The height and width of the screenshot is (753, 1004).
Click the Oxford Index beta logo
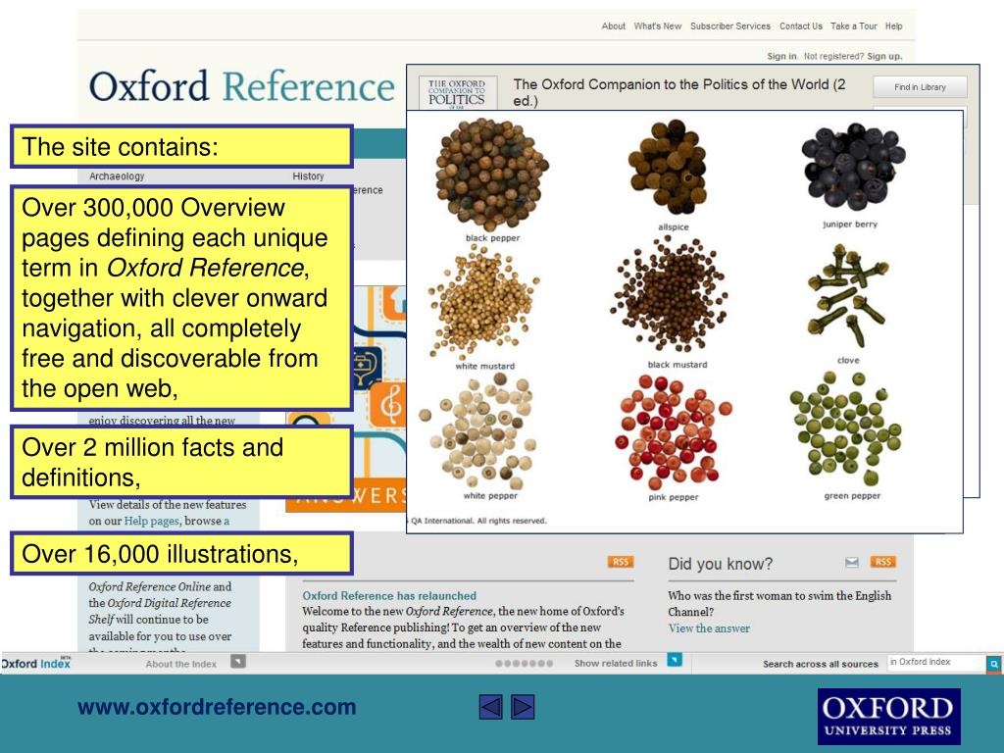(36, 664)
